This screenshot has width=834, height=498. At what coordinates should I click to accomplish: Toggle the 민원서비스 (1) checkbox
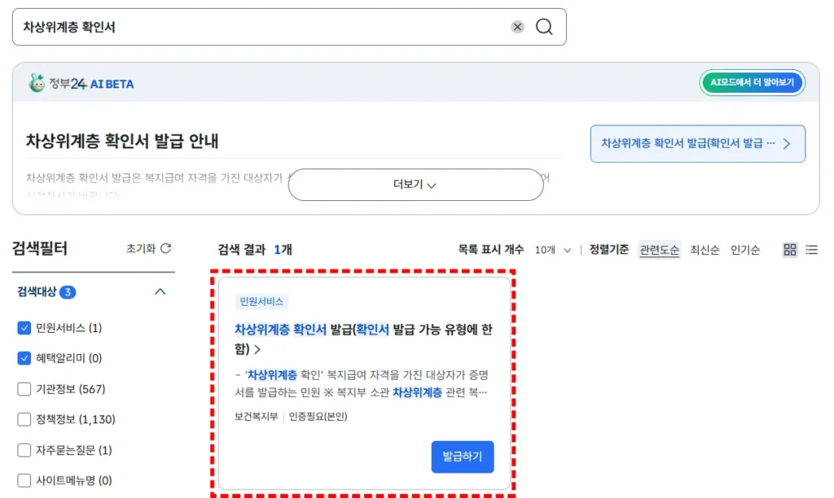click(x=24, y=328)
